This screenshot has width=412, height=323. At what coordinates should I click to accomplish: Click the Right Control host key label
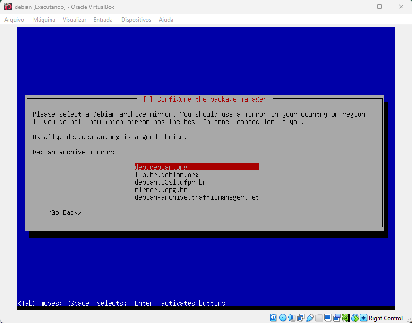[x=386, y=318]
